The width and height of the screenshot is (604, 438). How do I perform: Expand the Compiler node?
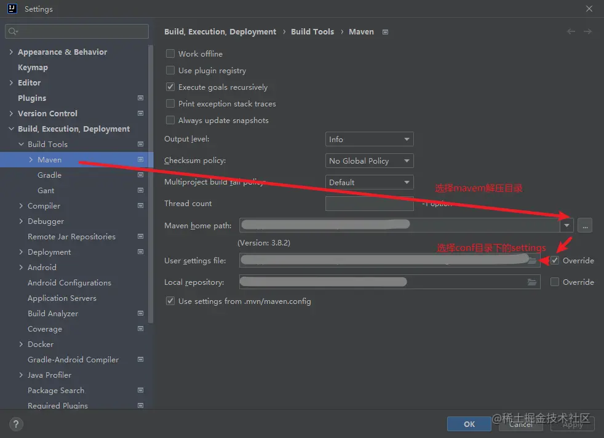tap(21, 205)
